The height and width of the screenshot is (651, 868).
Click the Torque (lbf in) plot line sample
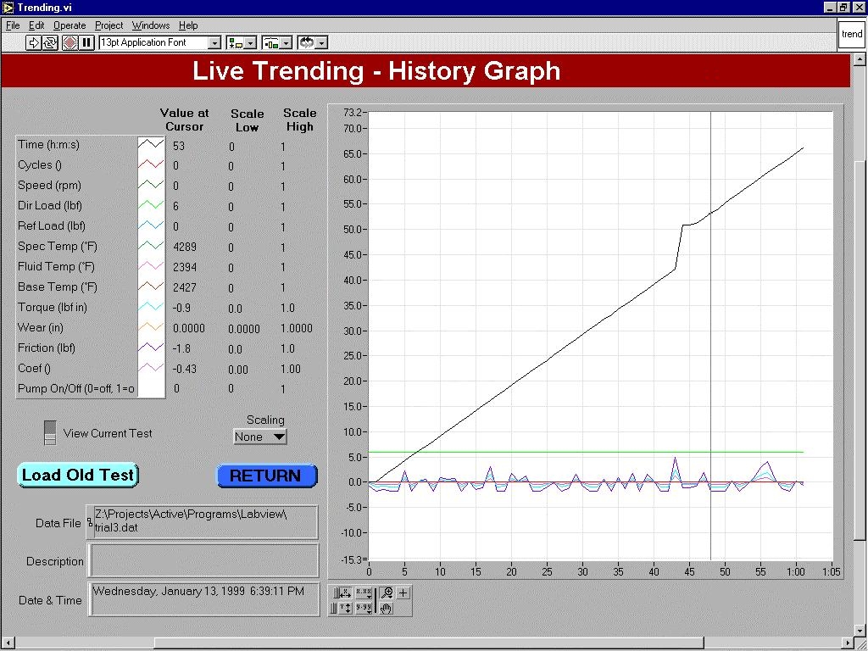[x=151, y=307]
